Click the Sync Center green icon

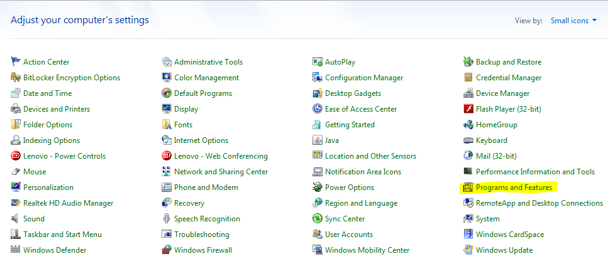point(317,218)
